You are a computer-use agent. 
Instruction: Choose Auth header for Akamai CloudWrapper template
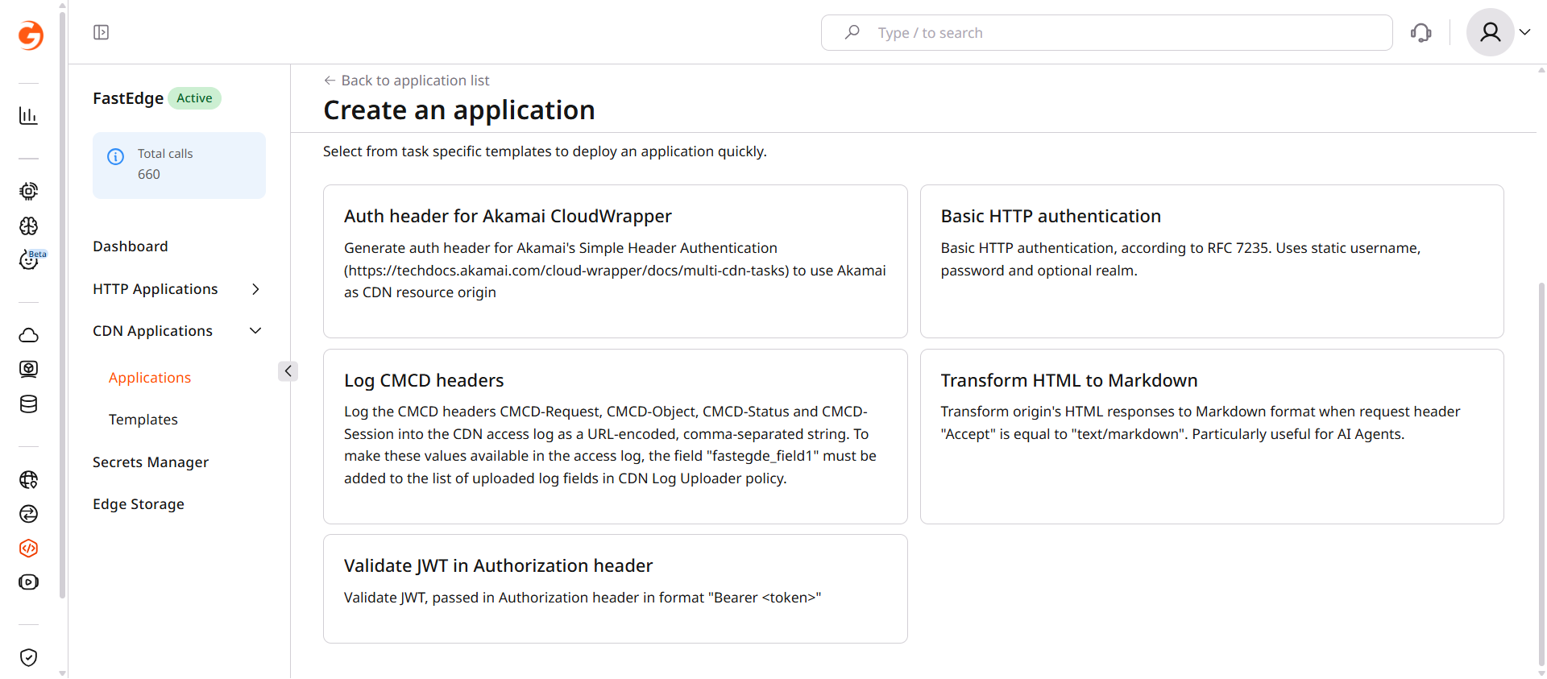[615, 262]
